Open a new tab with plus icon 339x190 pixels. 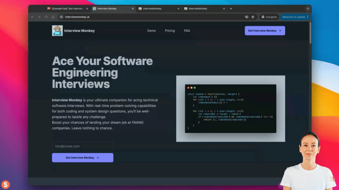coord(231,9)
